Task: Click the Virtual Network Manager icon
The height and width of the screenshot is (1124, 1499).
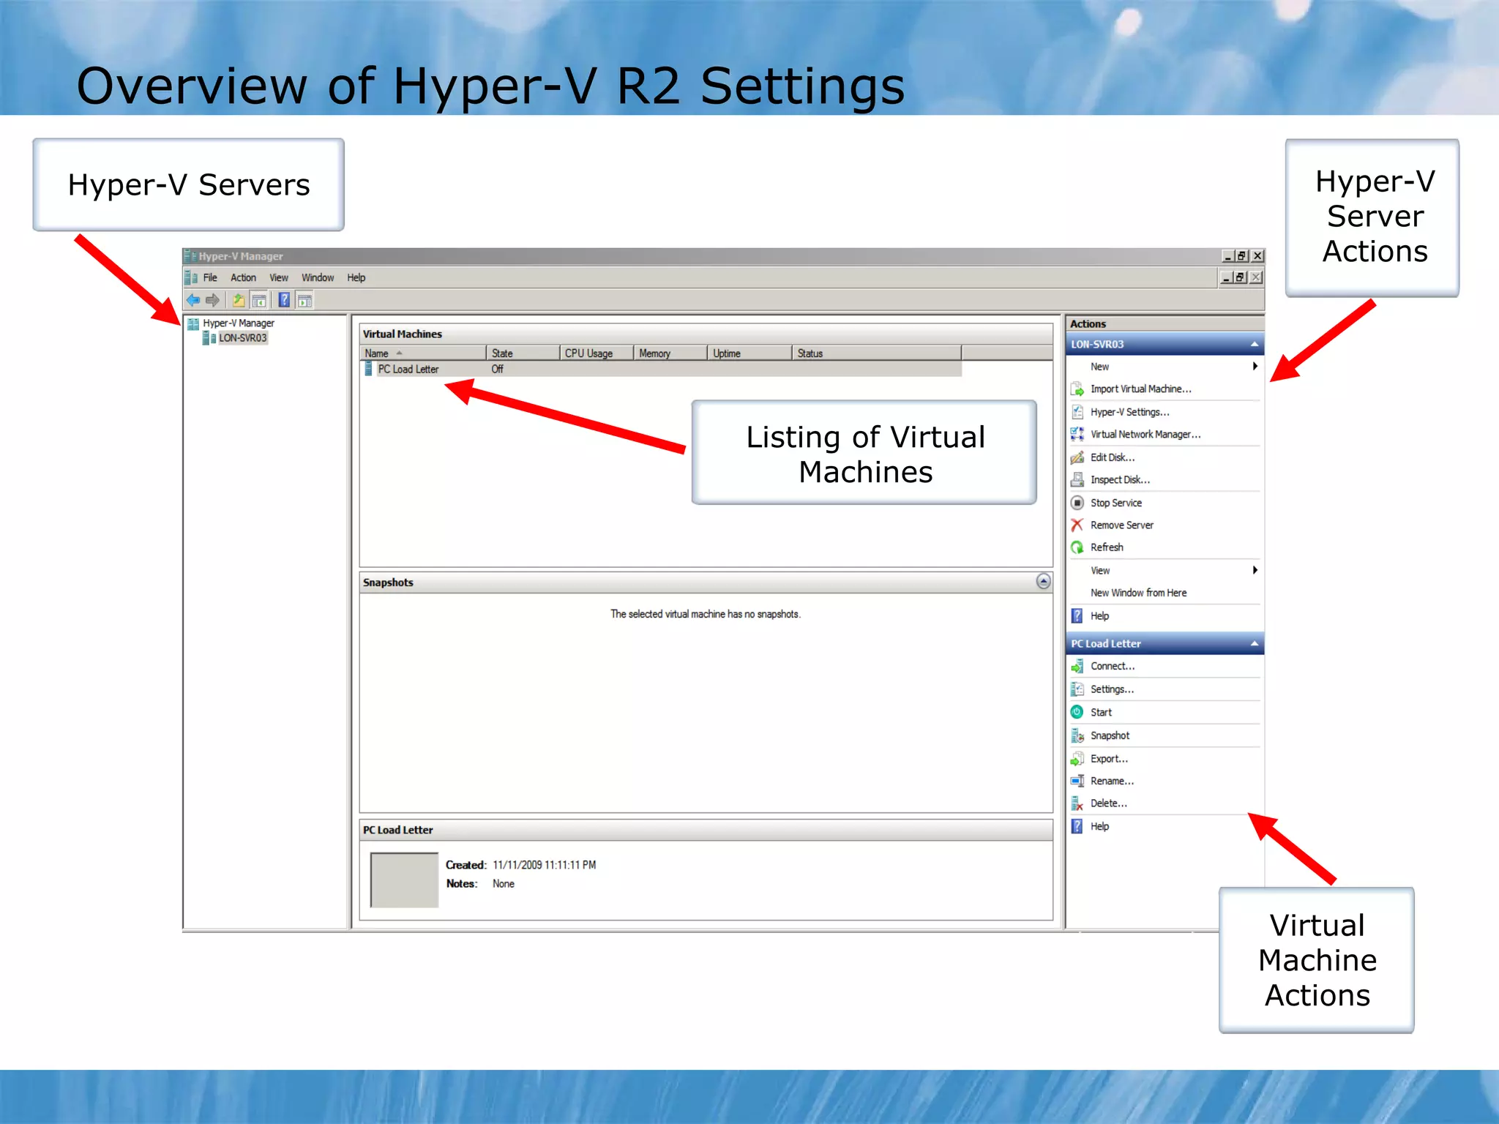Action: pyautogui.click(x=1077, y=435)
